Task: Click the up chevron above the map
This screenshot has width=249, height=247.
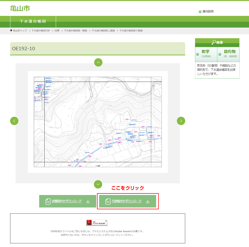Action: 98,62
